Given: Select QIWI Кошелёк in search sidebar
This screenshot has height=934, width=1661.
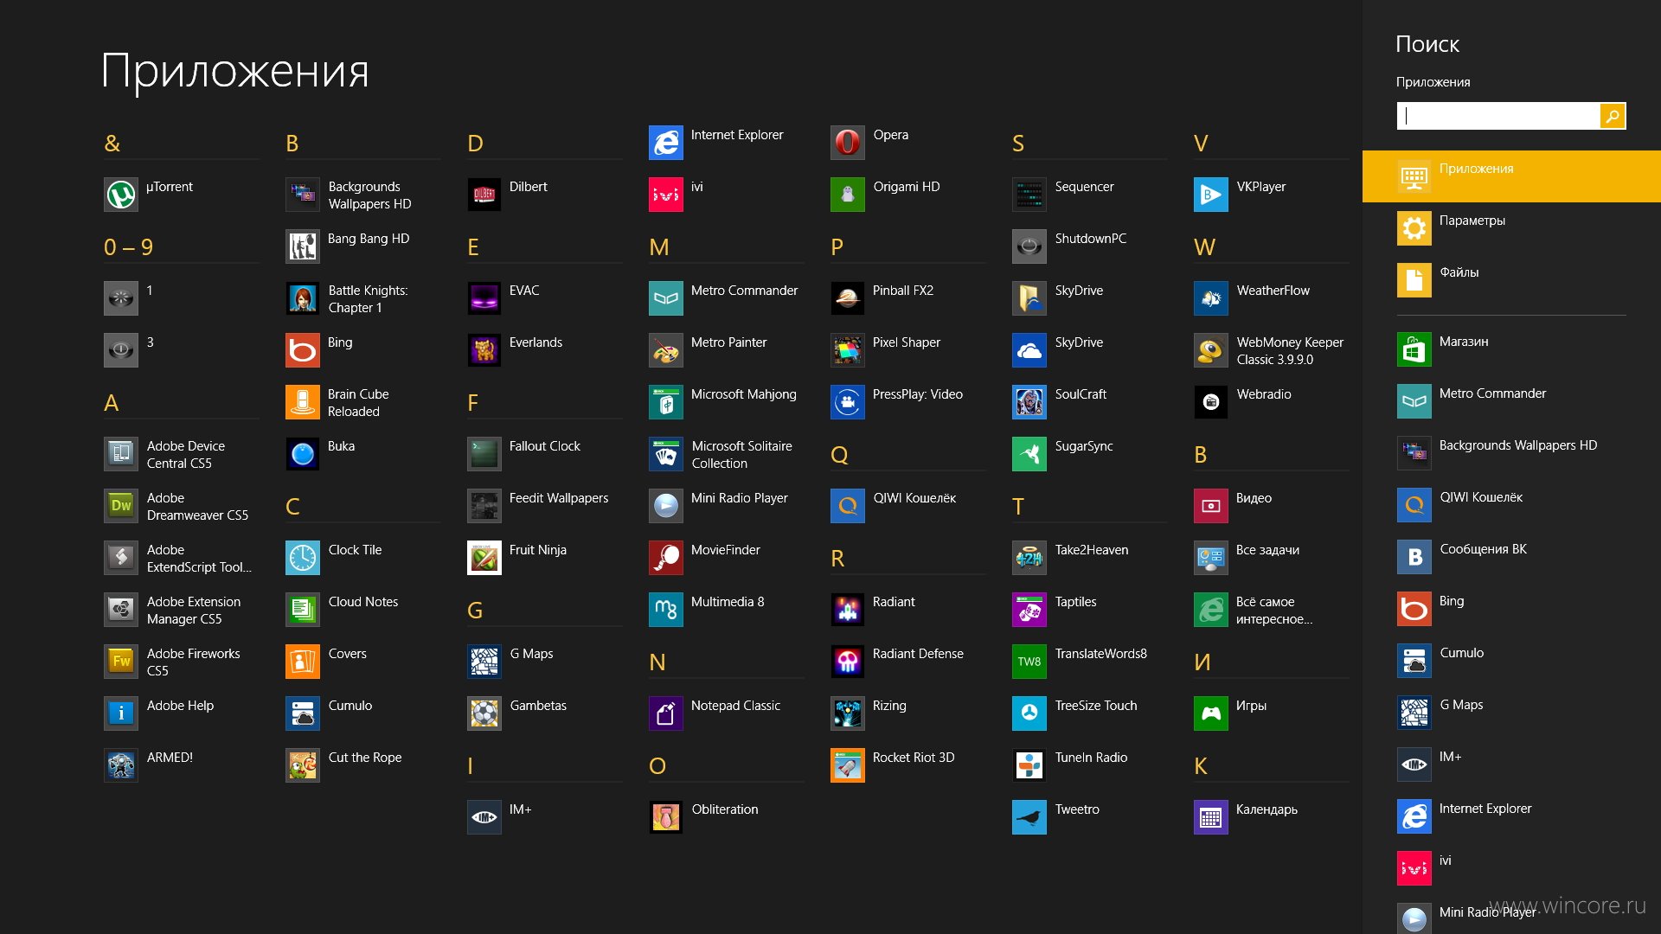Looking at the screenshot, I should tap(1511, 505).
